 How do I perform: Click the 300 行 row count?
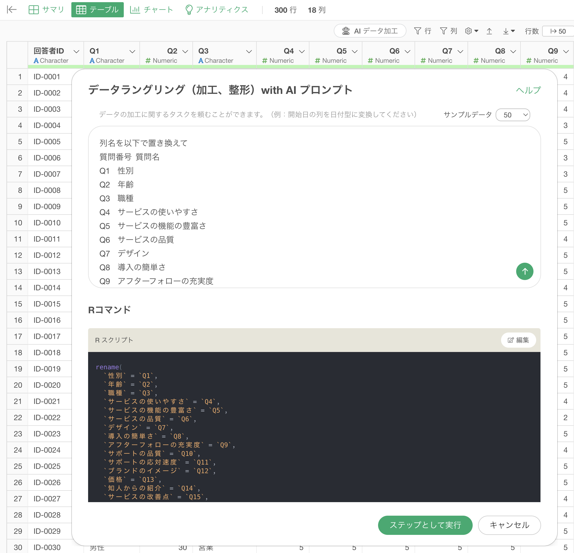pyautogui.click(x=286, y=10)
